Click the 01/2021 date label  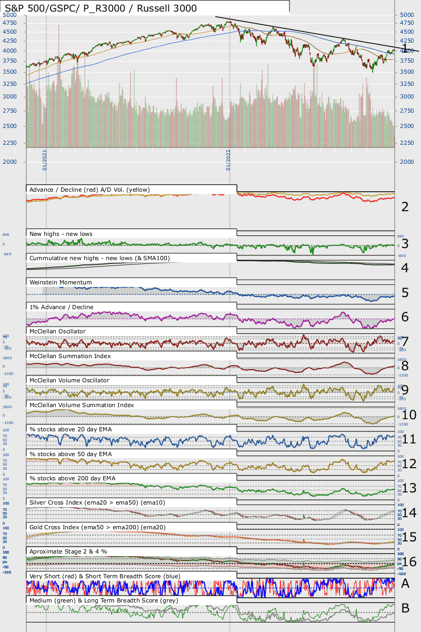point(45,160)
